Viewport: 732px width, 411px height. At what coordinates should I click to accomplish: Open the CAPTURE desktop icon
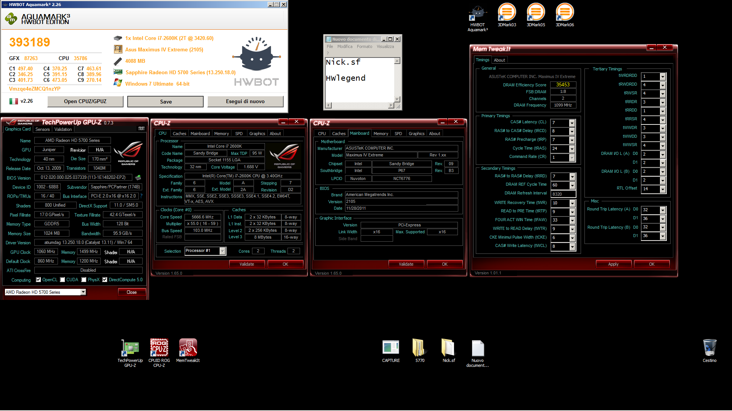coord(391,350)
